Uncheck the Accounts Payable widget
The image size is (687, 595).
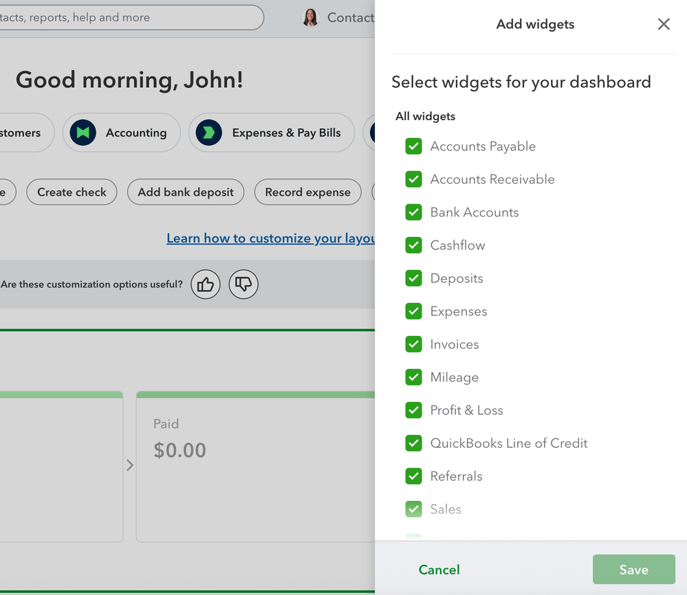coord(413,146)
